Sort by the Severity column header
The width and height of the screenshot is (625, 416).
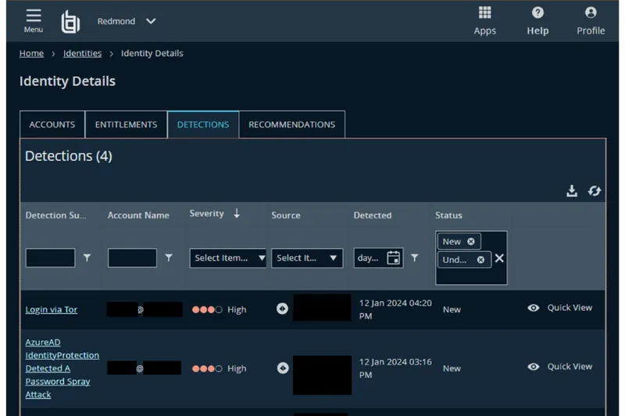pyautogui.click(x=206, y=214)
